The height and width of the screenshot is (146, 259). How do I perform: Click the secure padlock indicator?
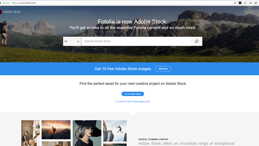0,3
